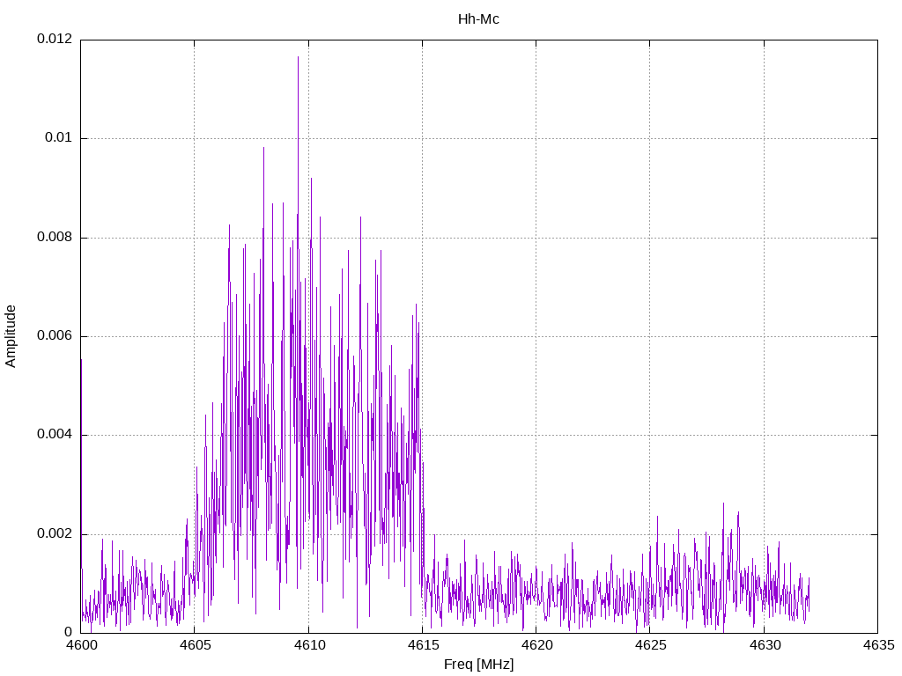Click the y-axis tick label 0.006

55,336
